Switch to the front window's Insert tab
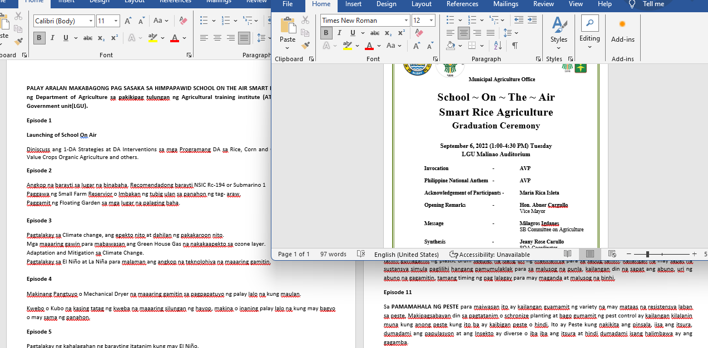The image size is (708, 348). 353,4
